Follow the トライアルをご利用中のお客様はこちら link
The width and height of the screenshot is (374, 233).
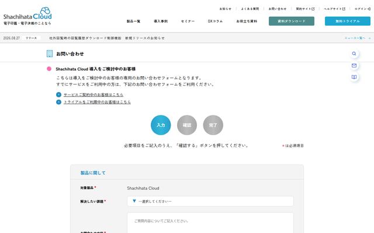[97, 102]
